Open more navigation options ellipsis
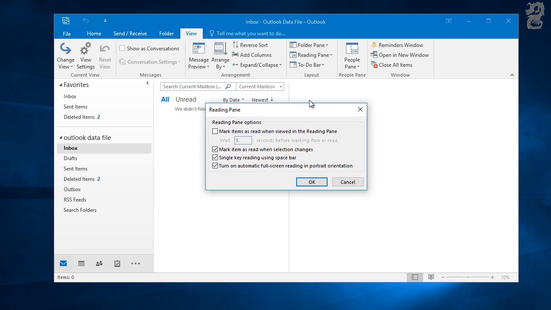 click(136, 263)
